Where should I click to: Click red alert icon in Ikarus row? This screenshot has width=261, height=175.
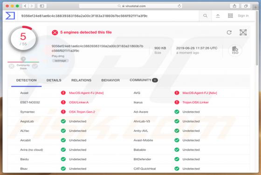[177, 102]
